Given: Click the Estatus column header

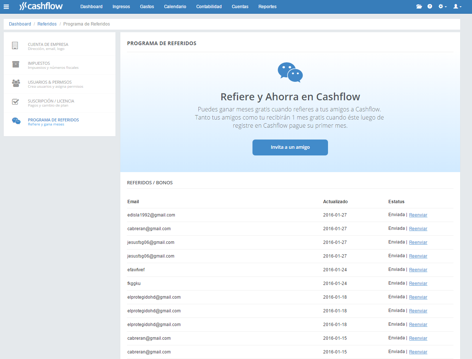Looking at the screenshot, I should (x=396, y=202).
